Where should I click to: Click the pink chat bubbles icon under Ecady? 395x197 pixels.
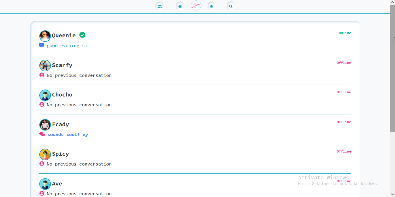click(42, 134)
